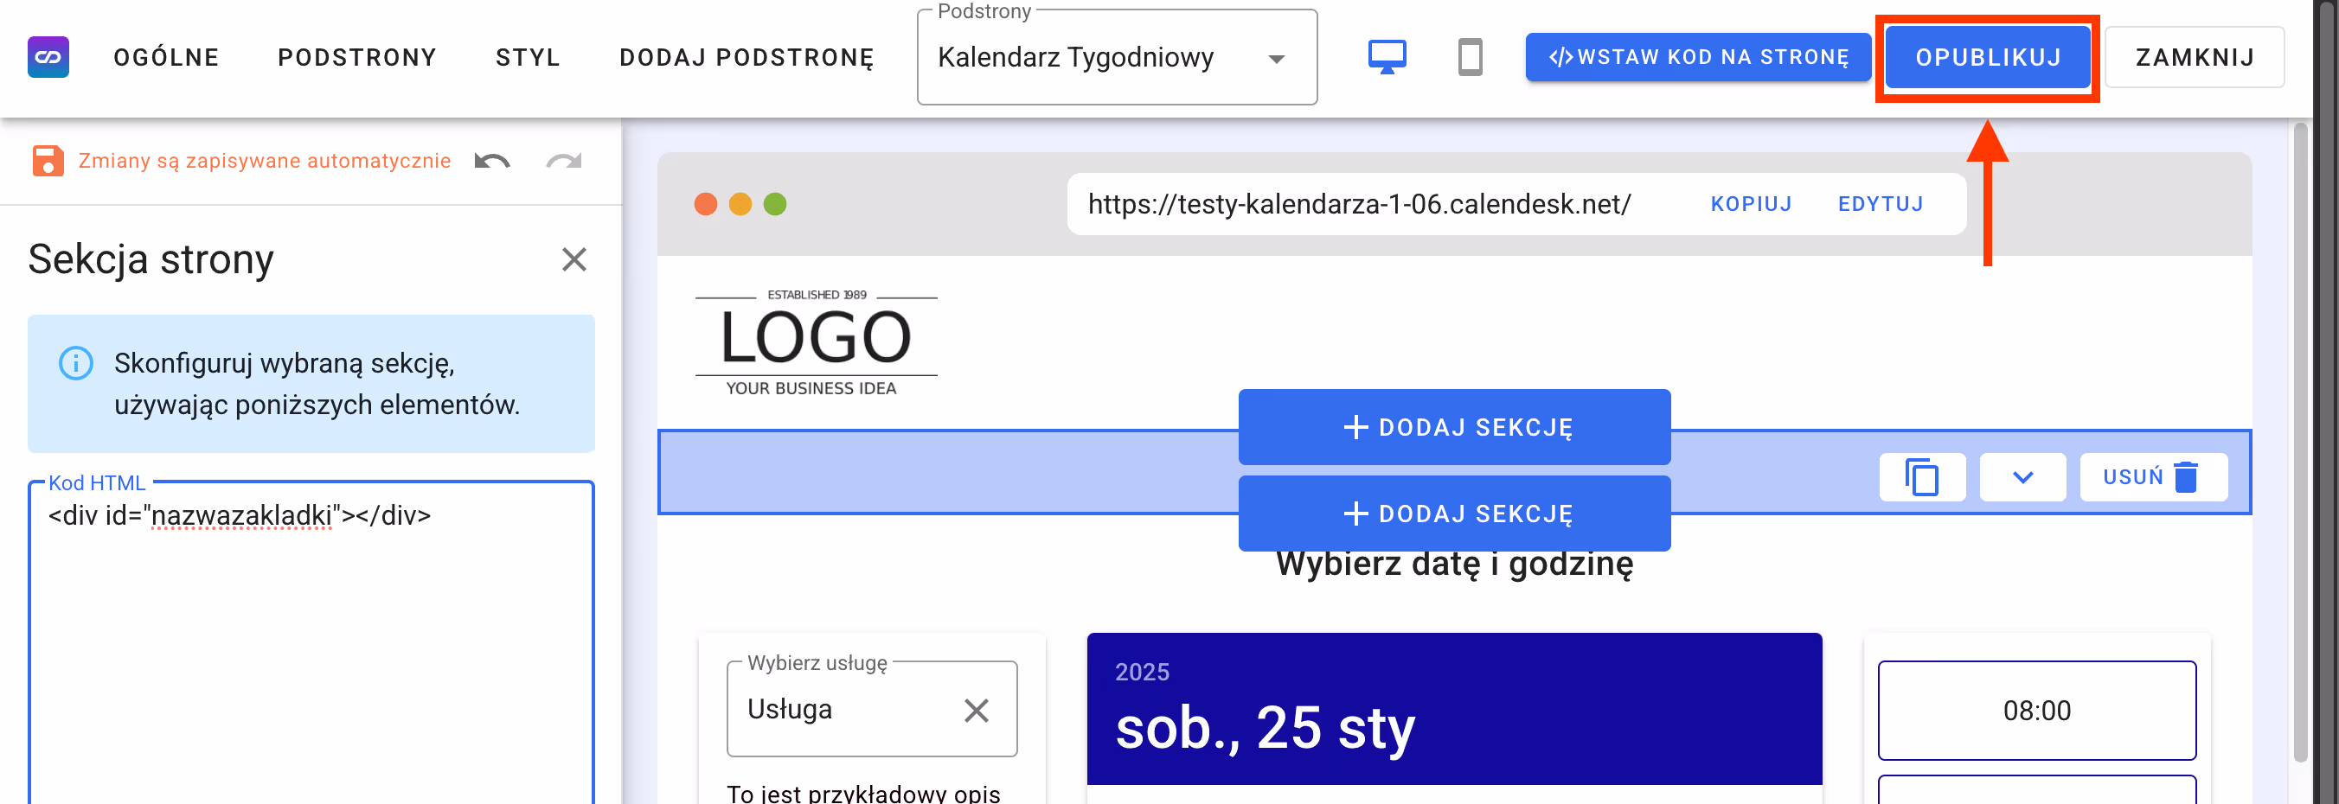Open the OGÓLNE menu

tap(166, 56)
